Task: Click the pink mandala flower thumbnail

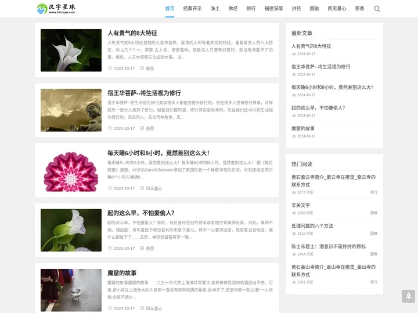Action: coord(71,170)
